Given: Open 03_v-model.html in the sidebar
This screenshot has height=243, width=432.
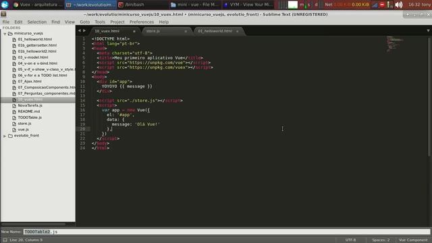Looking at the screenshot, I should [x=33, y=57].
